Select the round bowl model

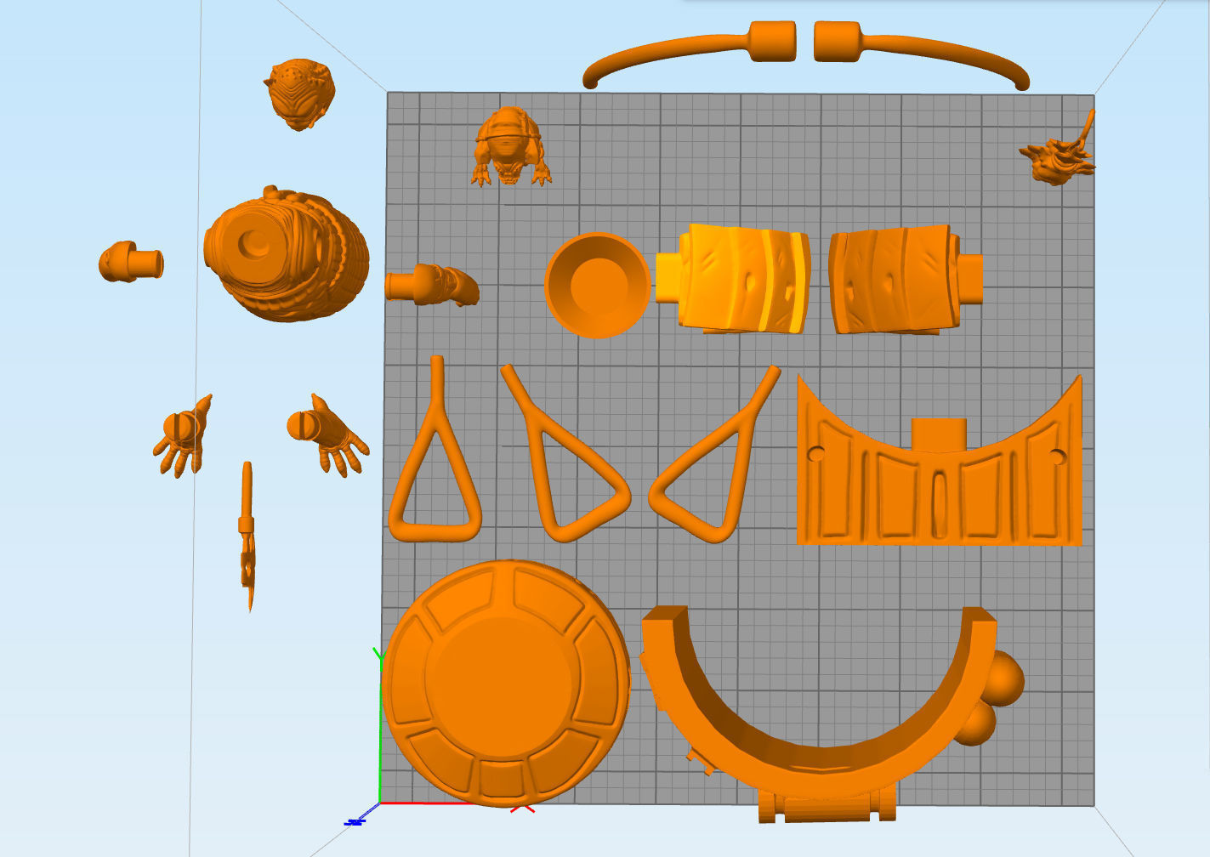coord(597,285)
